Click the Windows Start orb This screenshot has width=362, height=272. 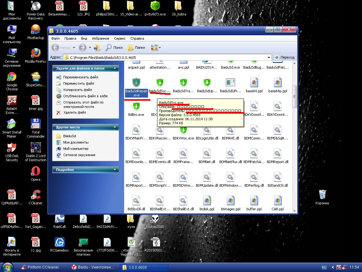[x=8, y=267]
